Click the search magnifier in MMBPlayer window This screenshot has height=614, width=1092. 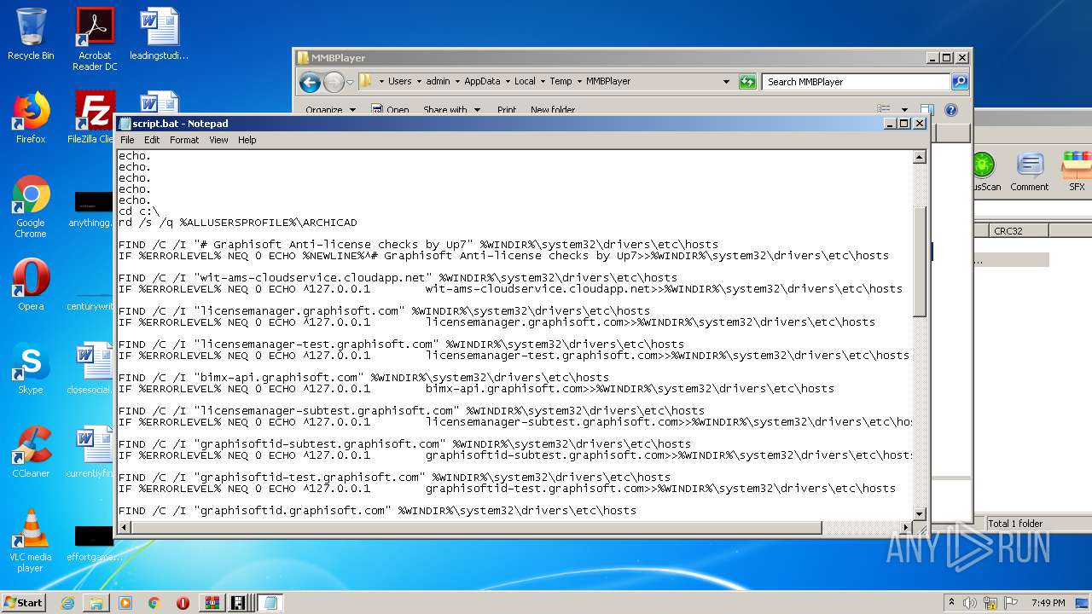click(960, 82)
